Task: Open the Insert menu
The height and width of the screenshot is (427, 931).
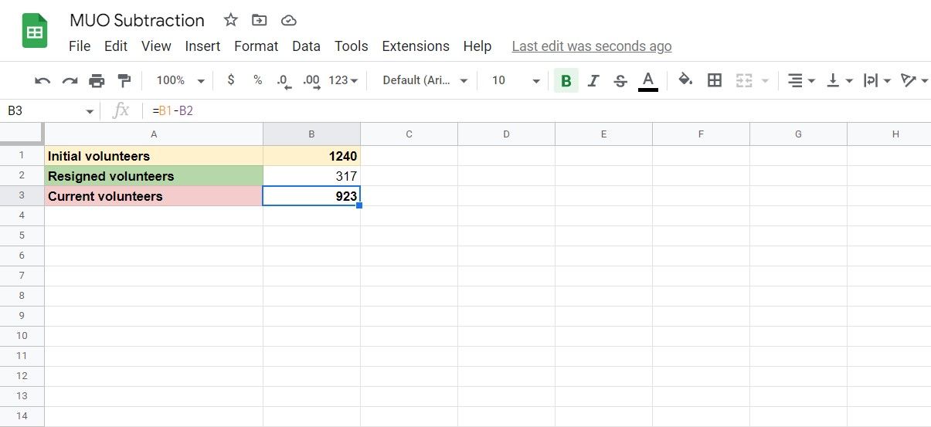Action: 203,46
